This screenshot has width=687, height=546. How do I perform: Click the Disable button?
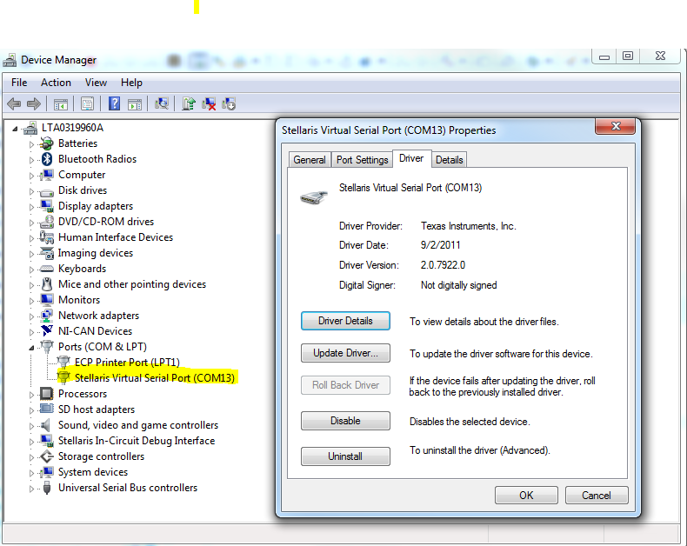[345, 421]
